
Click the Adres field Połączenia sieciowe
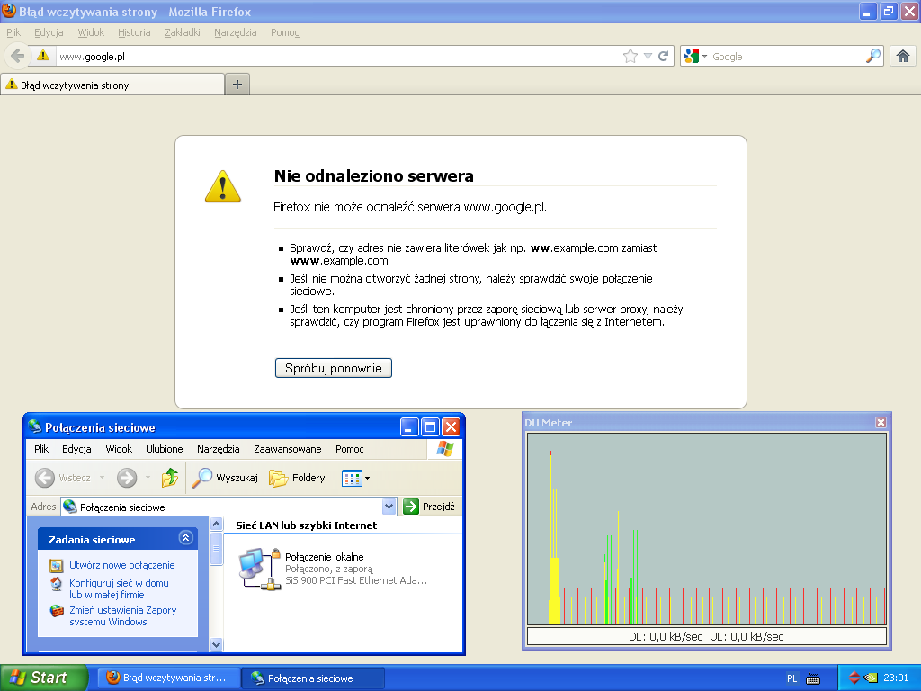[222, 507]
